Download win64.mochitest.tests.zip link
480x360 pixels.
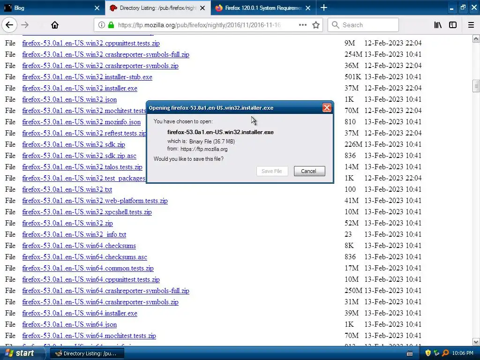[x=89, y=336]
